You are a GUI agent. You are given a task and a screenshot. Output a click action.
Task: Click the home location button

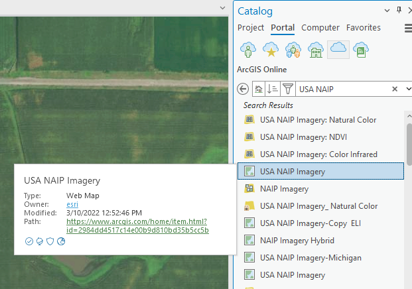pos(259,89)
